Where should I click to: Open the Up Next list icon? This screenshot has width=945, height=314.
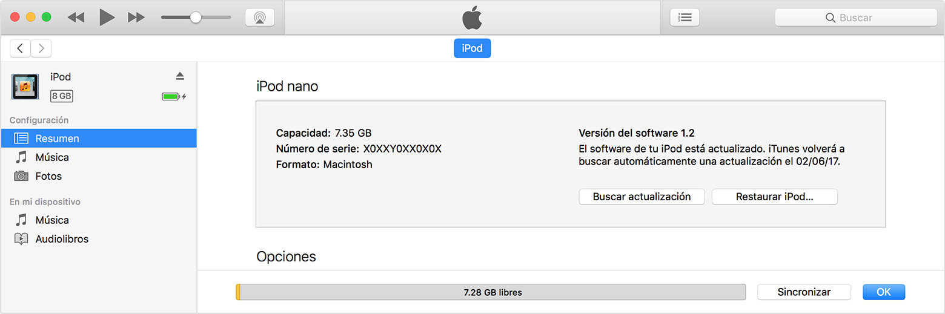pyautogui.click(x=685, y=18)
